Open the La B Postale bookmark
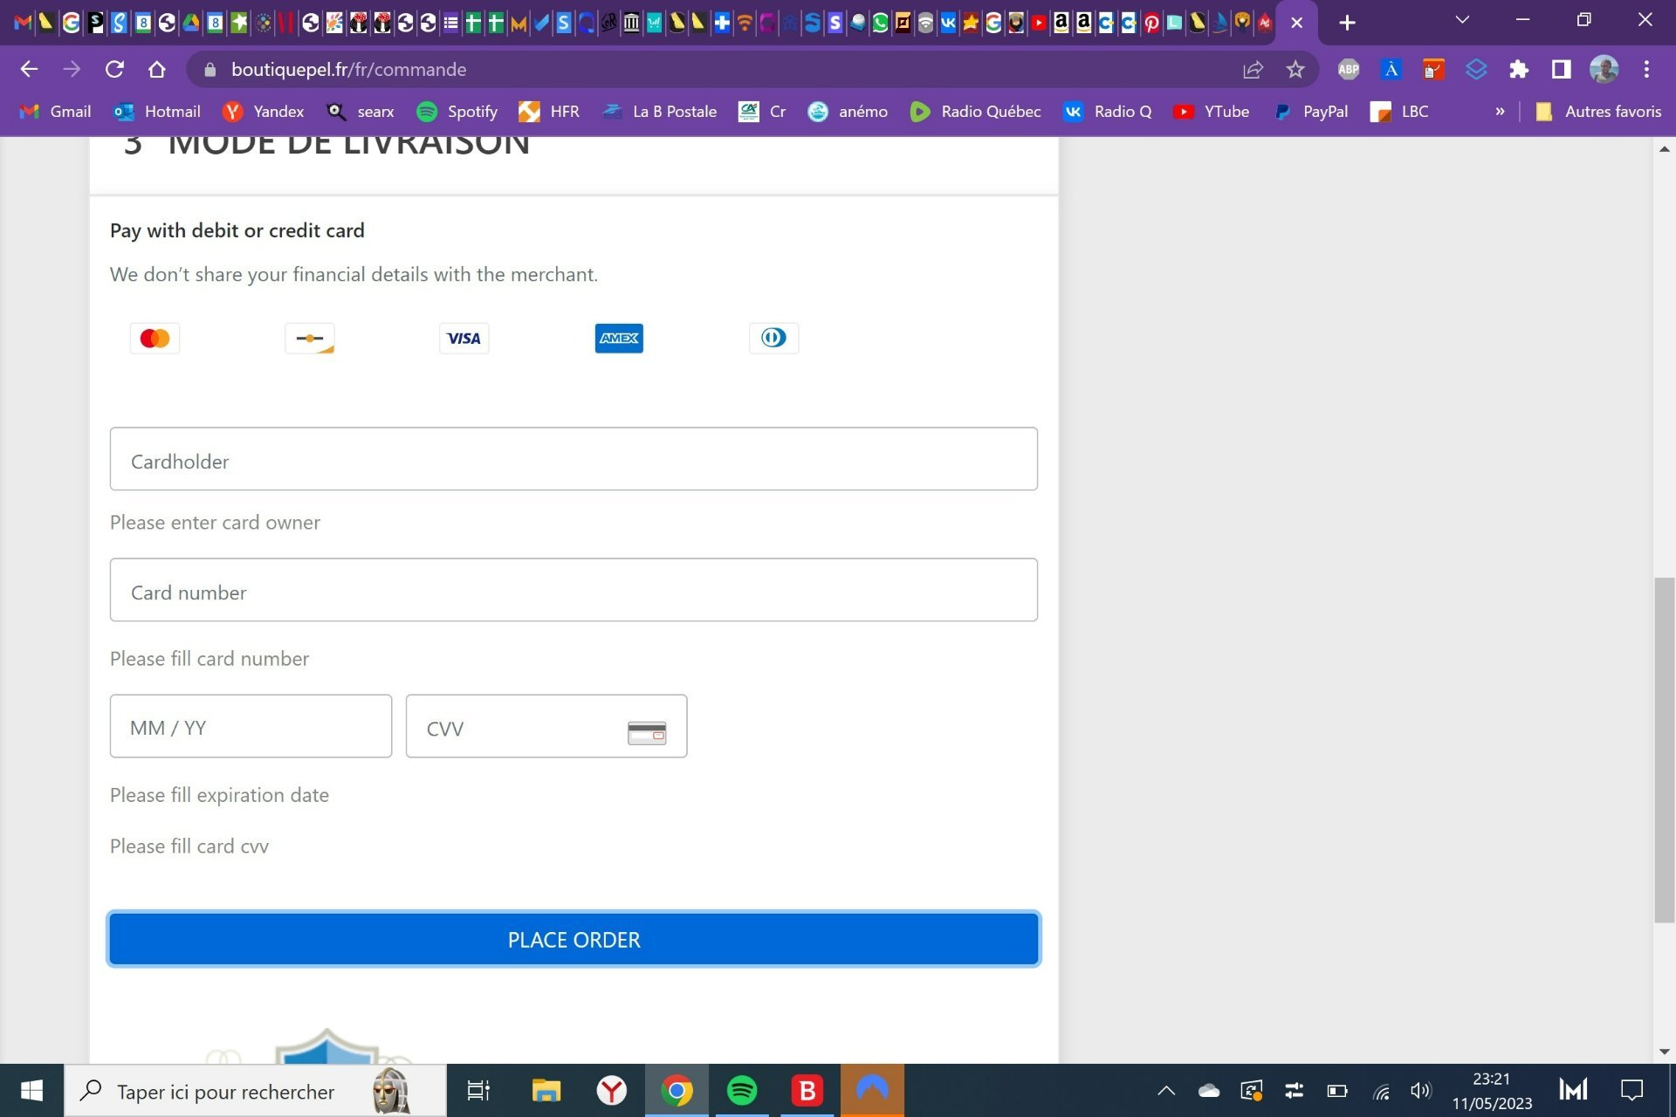The height and width of the screenshot is (1117, 1676). (659, 112)
